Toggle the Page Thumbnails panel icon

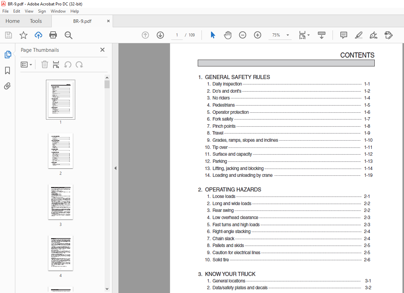pyautogui.click(x=7, y=55)
